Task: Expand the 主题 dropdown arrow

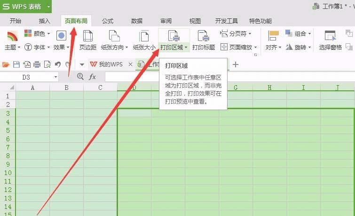Action: tap(19, 48)
